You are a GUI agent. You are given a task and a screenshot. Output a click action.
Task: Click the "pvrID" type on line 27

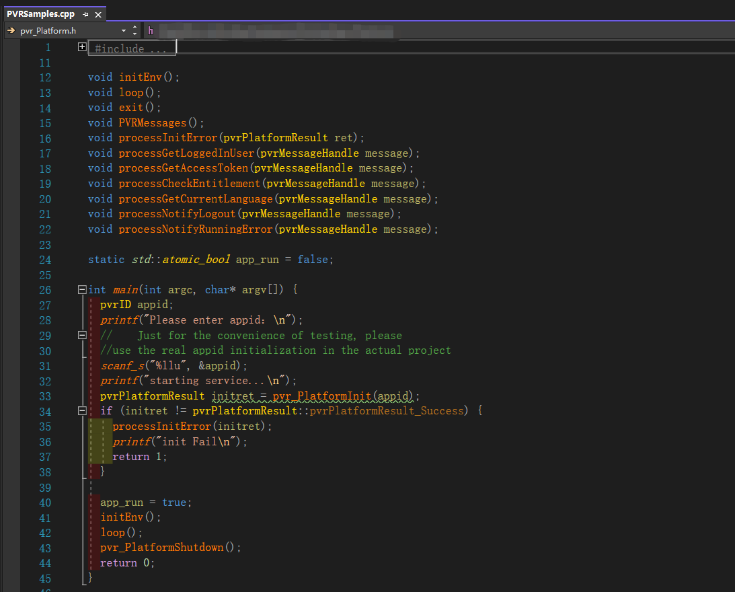coord(116,305)
